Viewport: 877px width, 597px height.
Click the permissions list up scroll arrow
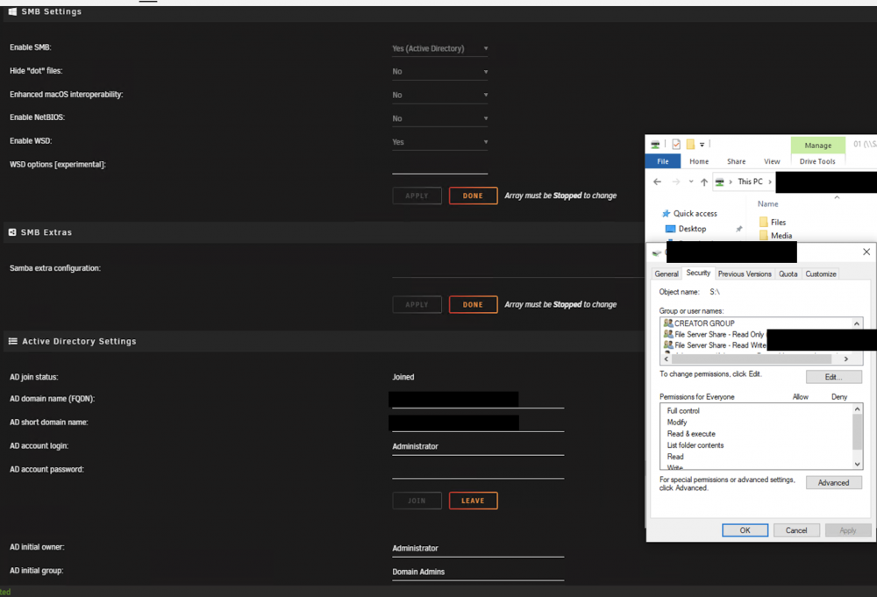(857, 409)
